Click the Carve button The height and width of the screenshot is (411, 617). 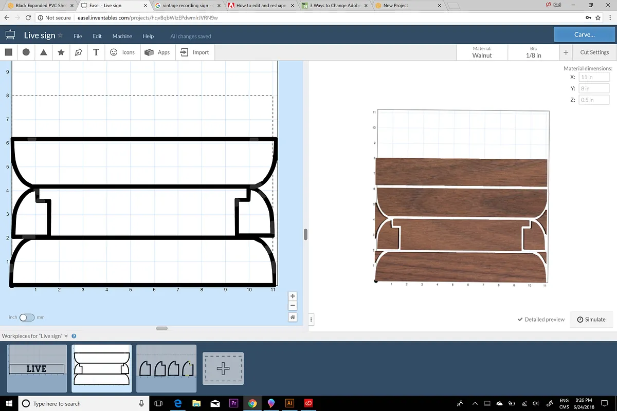coord(584,34)
